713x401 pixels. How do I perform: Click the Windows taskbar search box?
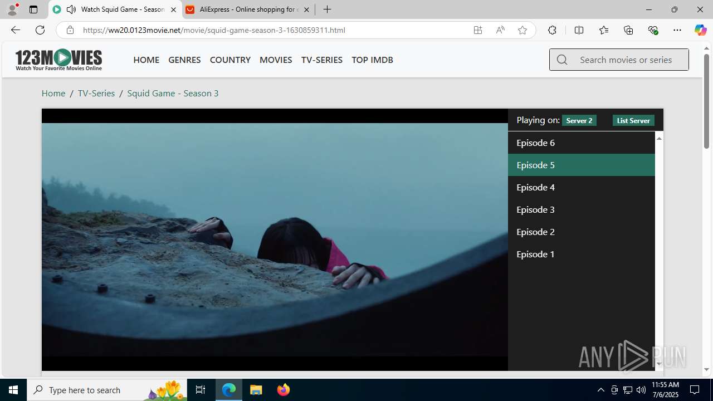108,390
